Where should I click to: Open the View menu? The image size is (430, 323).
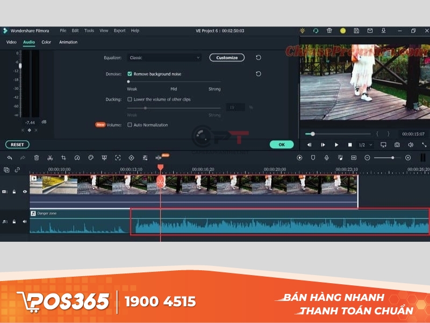[104, 31]
